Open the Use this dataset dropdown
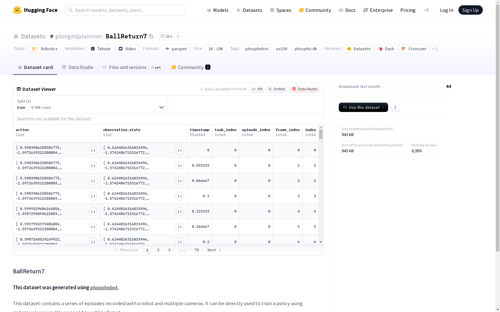 tap(363, 107)
